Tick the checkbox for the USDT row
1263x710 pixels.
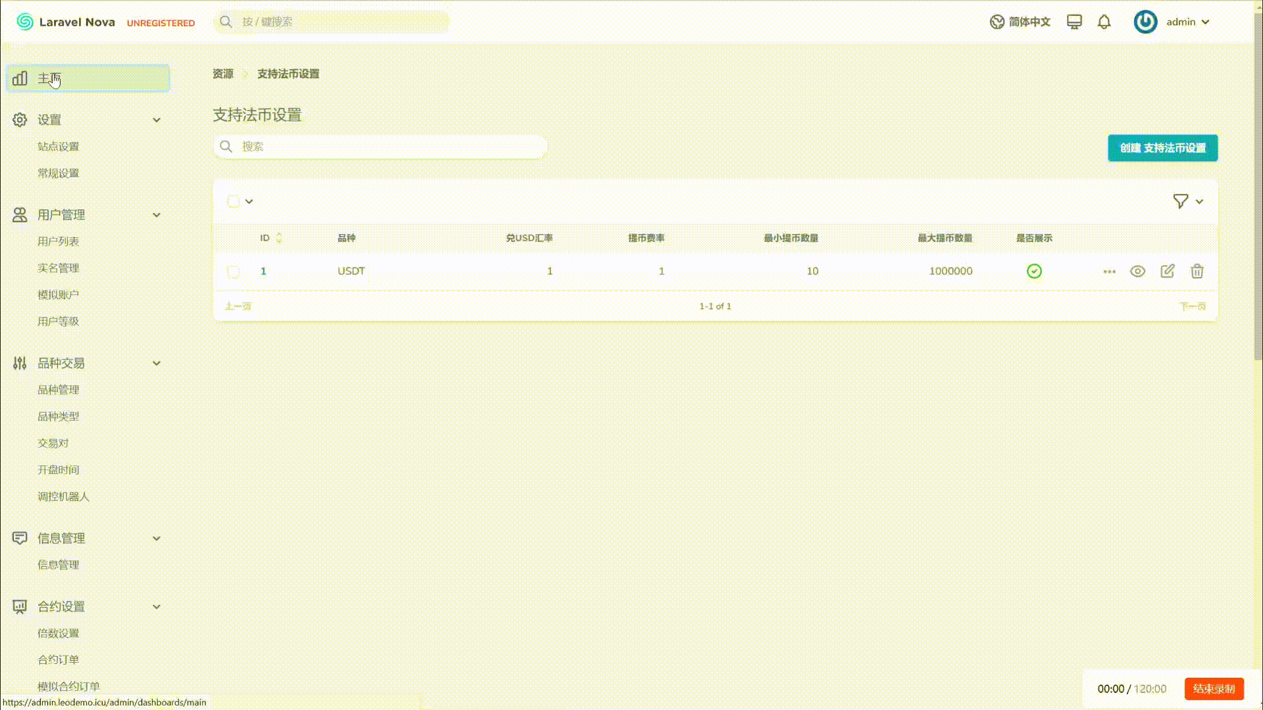click(x=233, y=272)
